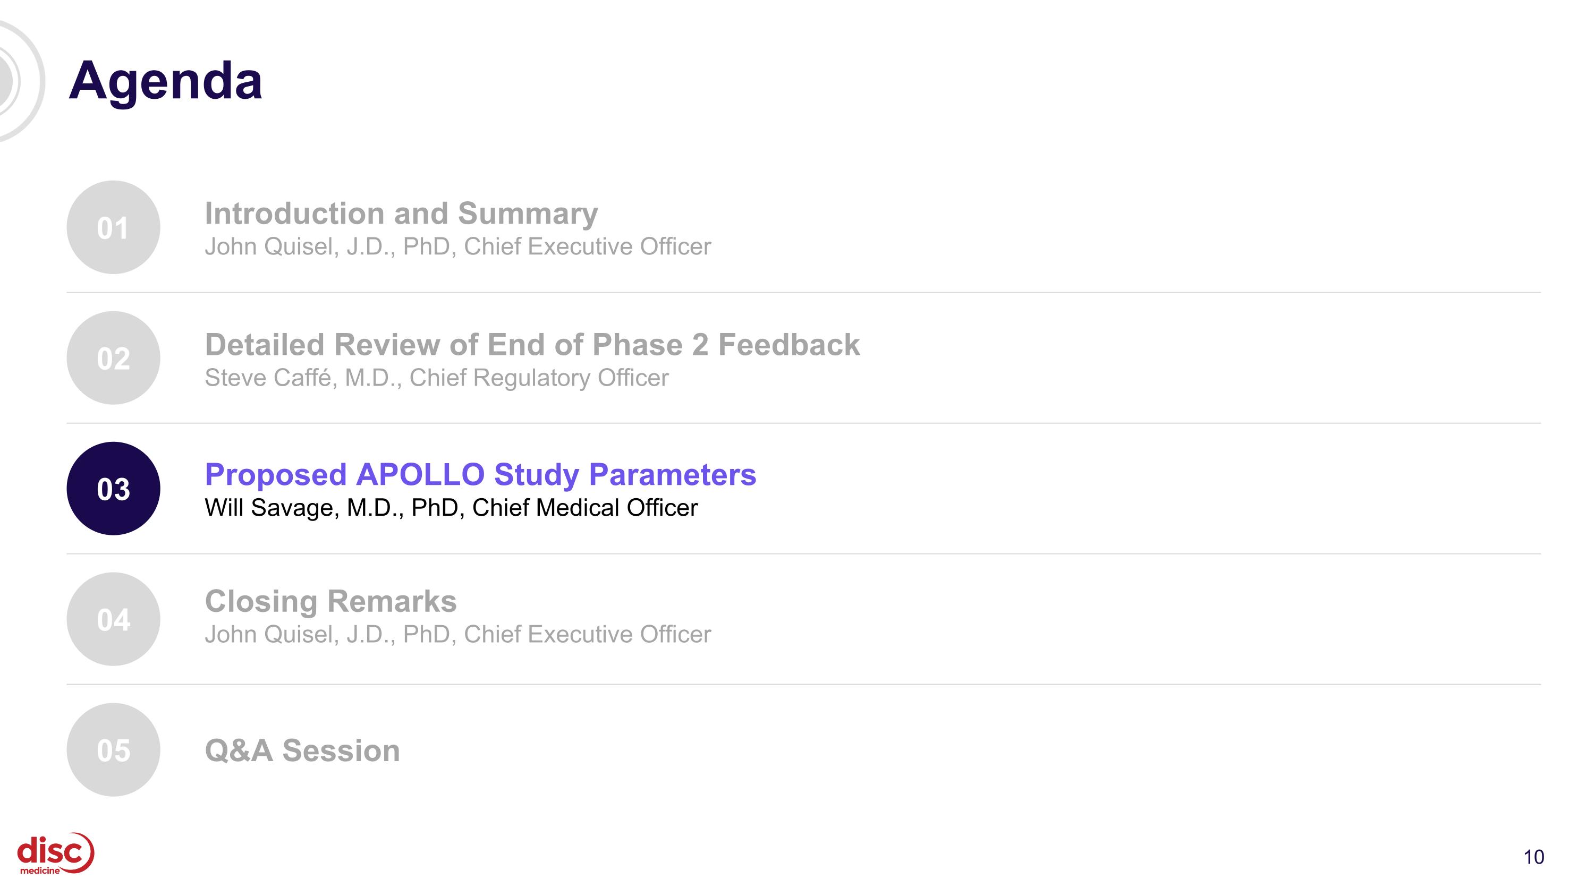Click the Q&A Session heading
Screen dimensions: 1594x896
click(302, 750)
